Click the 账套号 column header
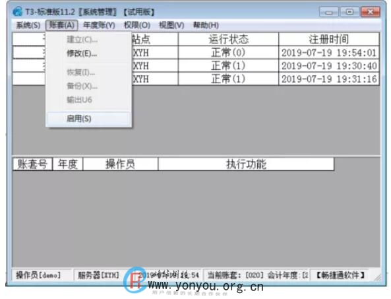Viewport: 391px width, 299px height. 33,164
